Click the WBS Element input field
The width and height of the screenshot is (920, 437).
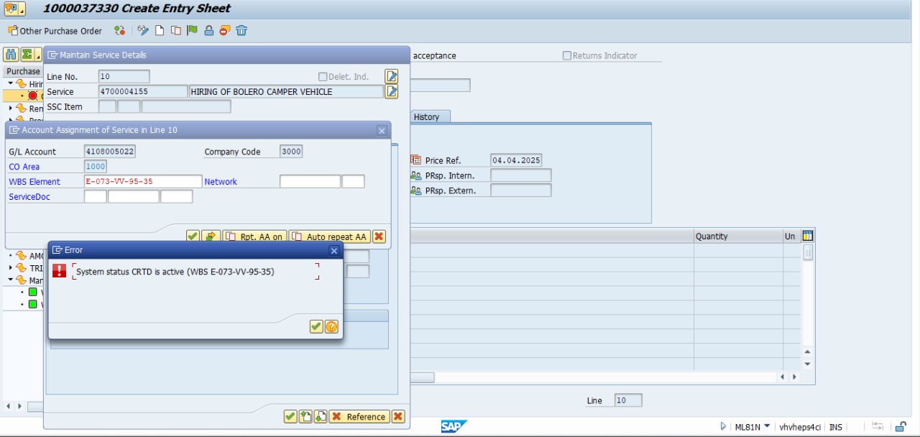142,182
